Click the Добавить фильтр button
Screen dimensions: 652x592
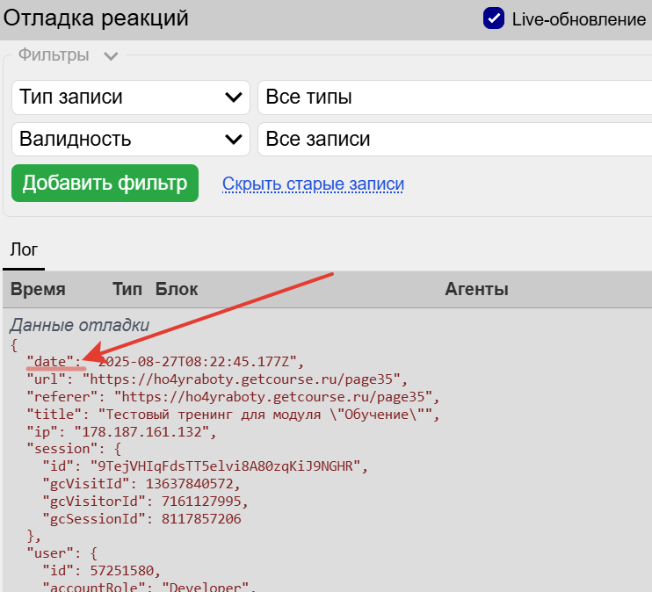pyautogui.click(x=105, y=183)
